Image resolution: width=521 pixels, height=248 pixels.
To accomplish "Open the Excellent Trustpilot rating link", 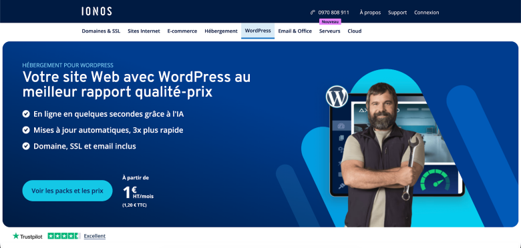I will 95,236.
